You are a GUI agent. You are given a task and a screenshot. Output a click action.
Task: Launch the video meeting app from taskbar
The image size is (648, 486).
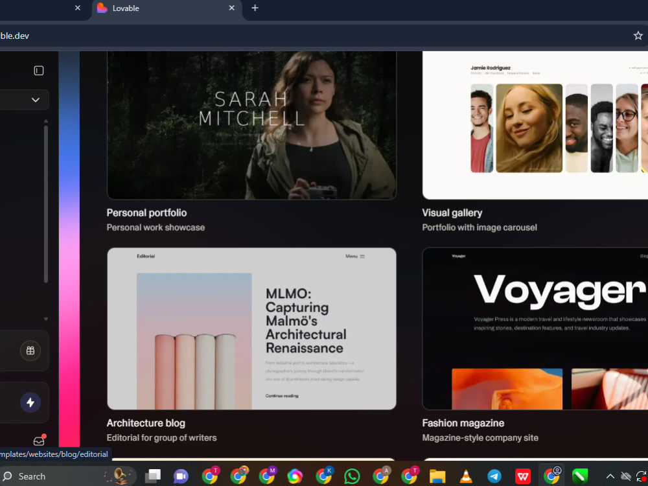[181, 476]
